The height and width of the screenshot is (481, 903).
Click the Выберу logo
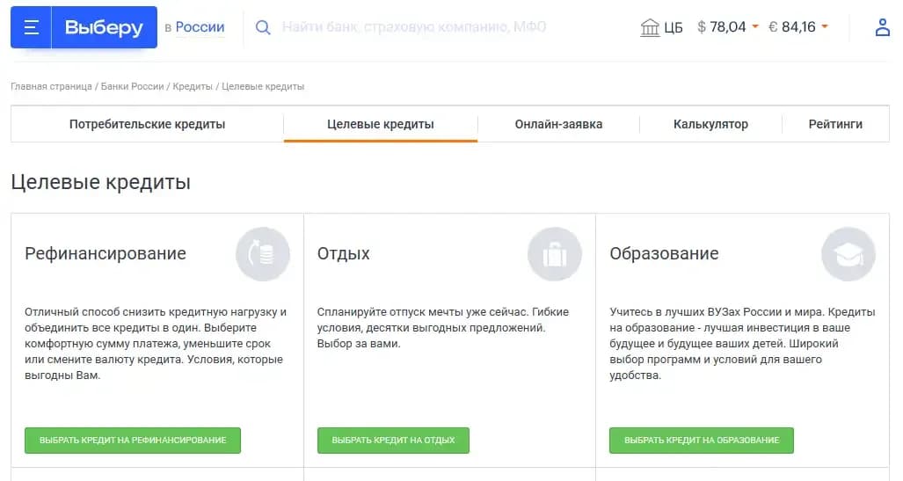(105, 27)
